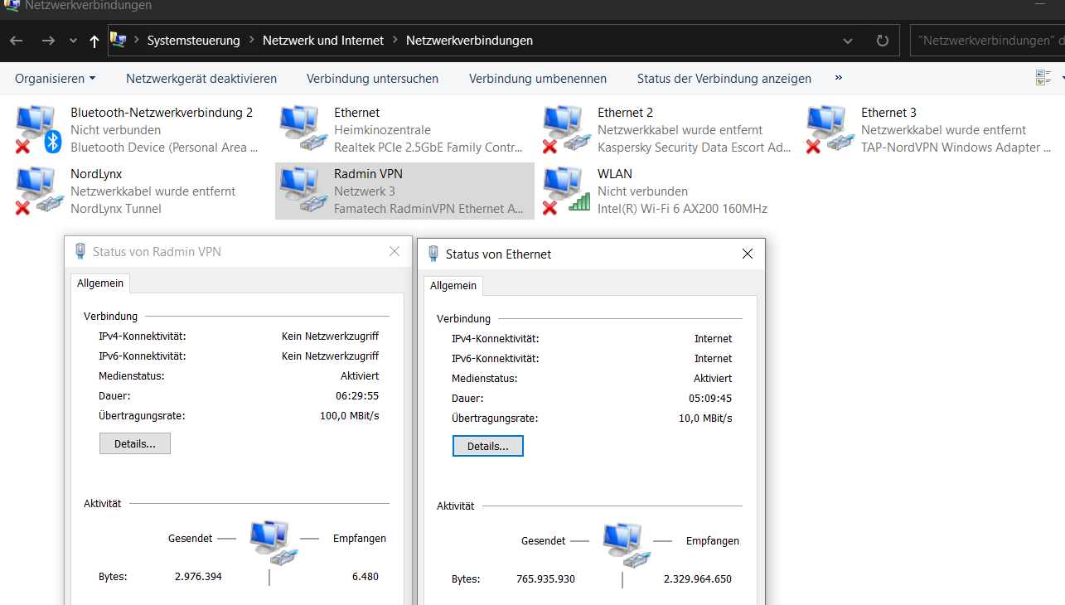Click the duration value 05:09:45
The image size is (1065, 605).
click(710, 398)
